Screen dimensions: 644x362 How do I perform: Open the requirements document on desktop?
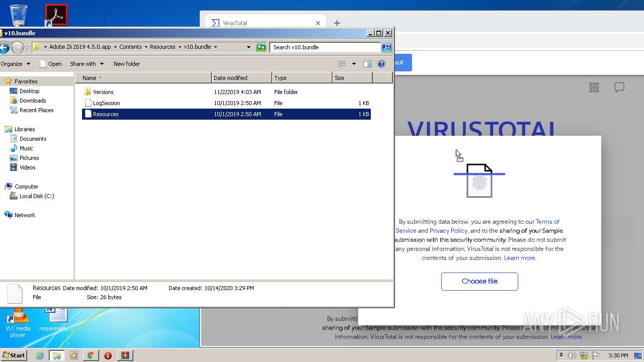point(55,320)
